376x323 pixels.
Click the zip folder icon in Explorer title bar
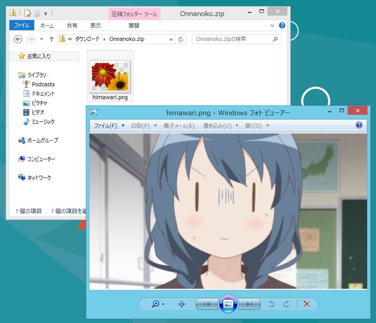pyautogui.click(x=13, y=13)
